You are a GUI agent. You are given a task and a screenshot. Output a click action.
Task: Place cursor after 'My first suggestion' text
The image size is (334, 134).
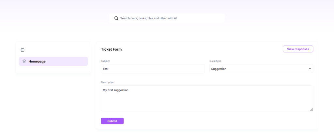129,90
